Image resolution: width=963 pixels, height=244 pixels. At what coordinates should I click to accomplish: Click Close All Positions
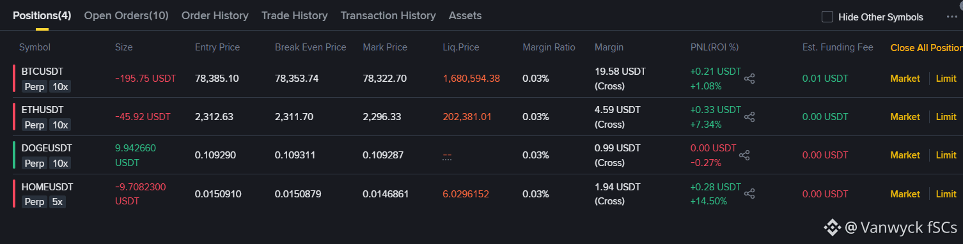pos(927,48)
